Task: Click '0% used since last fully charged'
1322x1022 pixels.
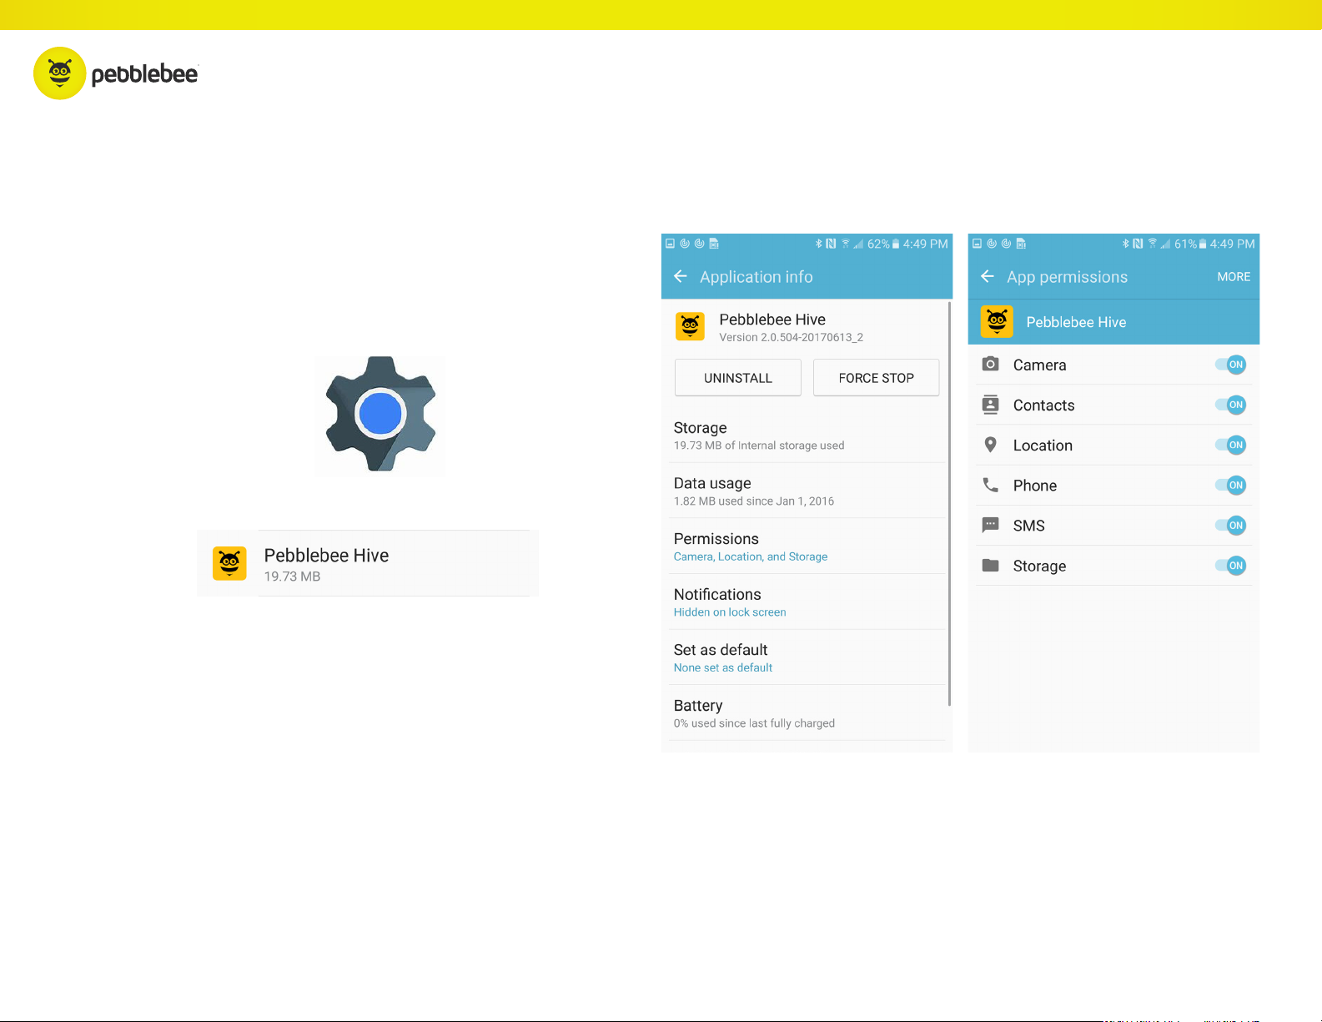Action: tap(754, 723)
